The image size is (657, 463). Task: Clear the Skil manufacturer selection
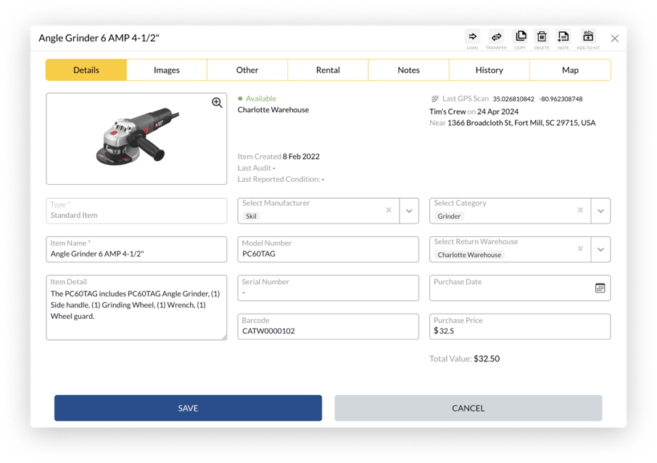(x=389, y=210)
